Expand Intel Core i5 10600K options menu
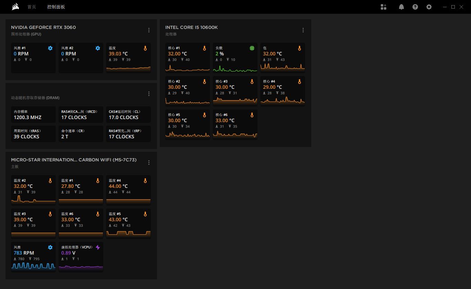 coord(303,30)
